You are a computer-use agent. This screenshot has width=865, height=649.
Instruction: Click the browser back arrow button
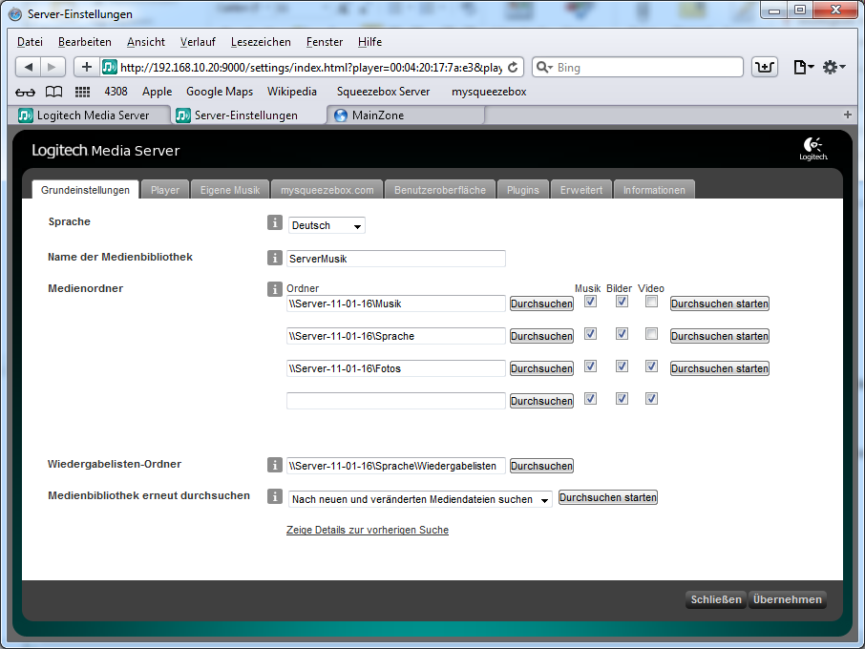pyautogui.click(x=29, y=67)
